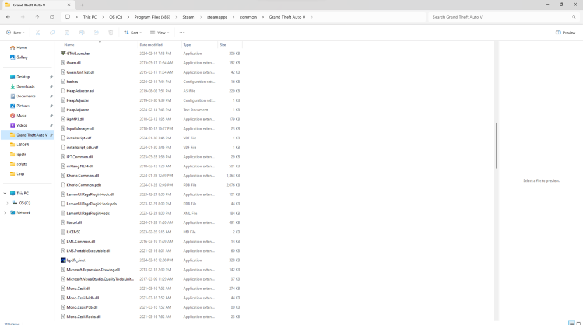Open the Sort options dropdown
Image resolution: width=583 pixels, height=325 pixels.
[x=133, y=33]
